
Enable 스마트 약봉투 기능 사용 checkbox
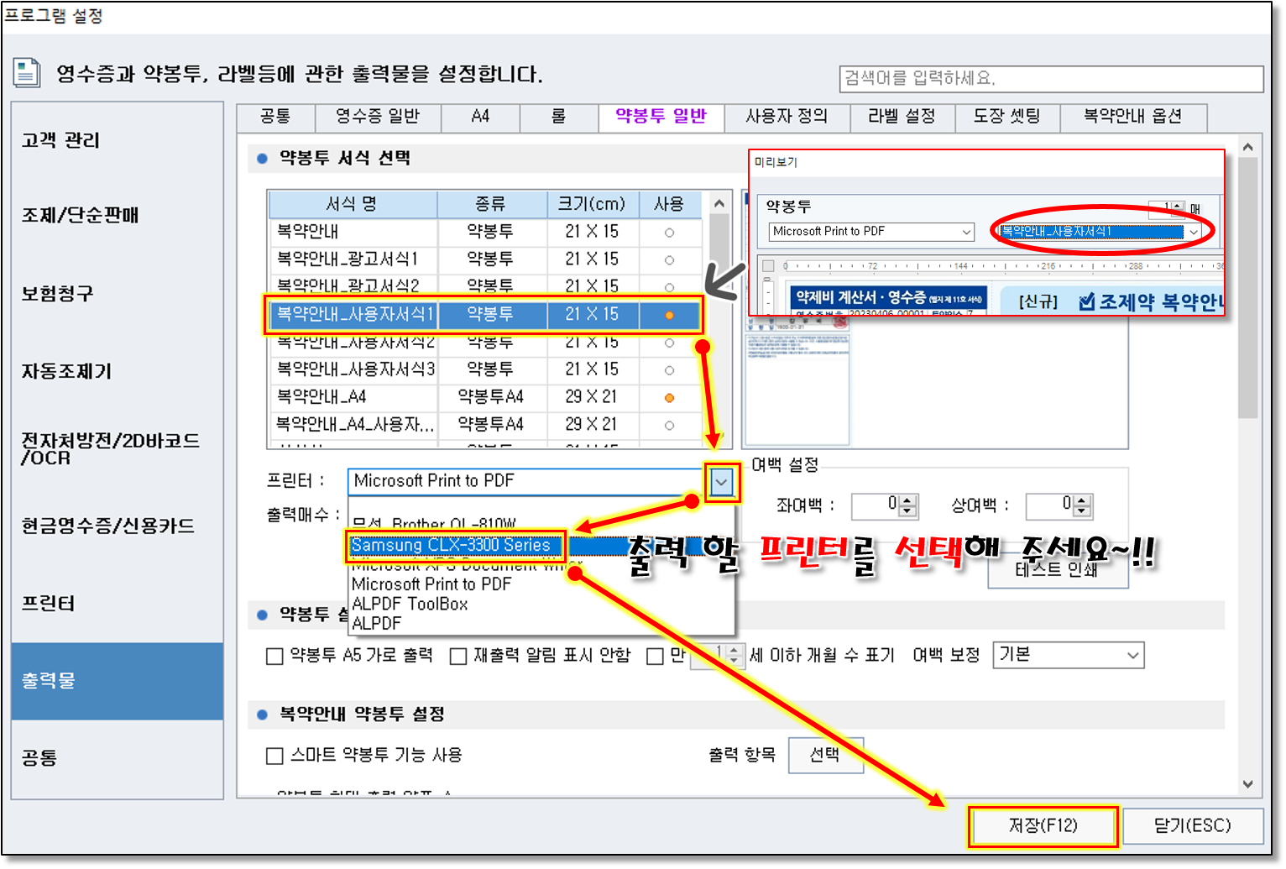click(x=274, y=756)
